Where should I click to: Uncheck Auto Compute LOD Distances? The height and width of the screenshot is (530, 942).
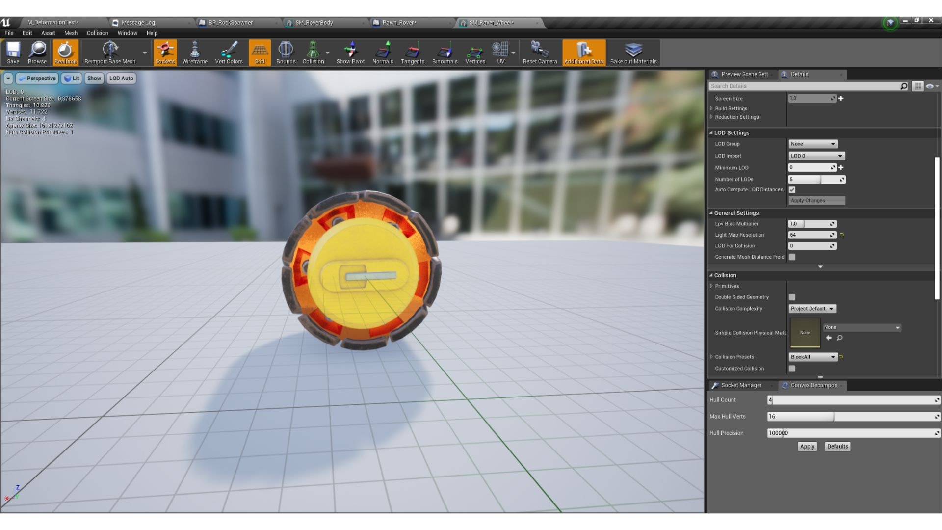792,190
